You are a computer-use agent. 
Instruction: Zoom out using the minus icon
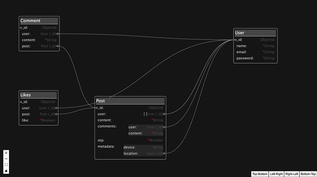pyautogui.click(x=6, y=159)
